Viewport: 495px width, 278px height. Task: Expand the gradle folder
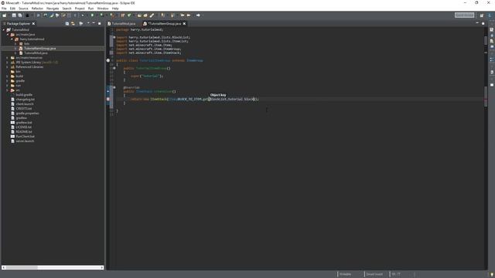tap(8, 80)
